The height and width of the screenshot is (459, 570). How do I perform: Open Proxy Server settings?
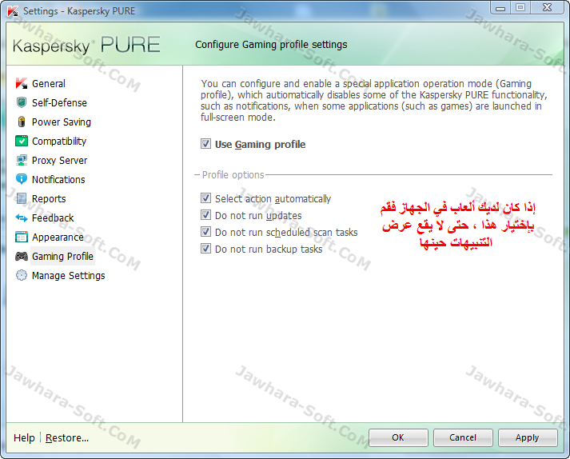coord(60,161)
